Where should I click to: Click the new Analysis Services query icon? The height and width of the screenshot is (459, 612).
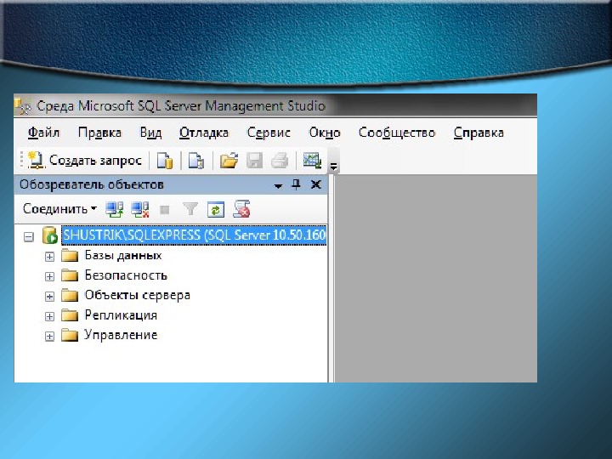pos(196,161)
